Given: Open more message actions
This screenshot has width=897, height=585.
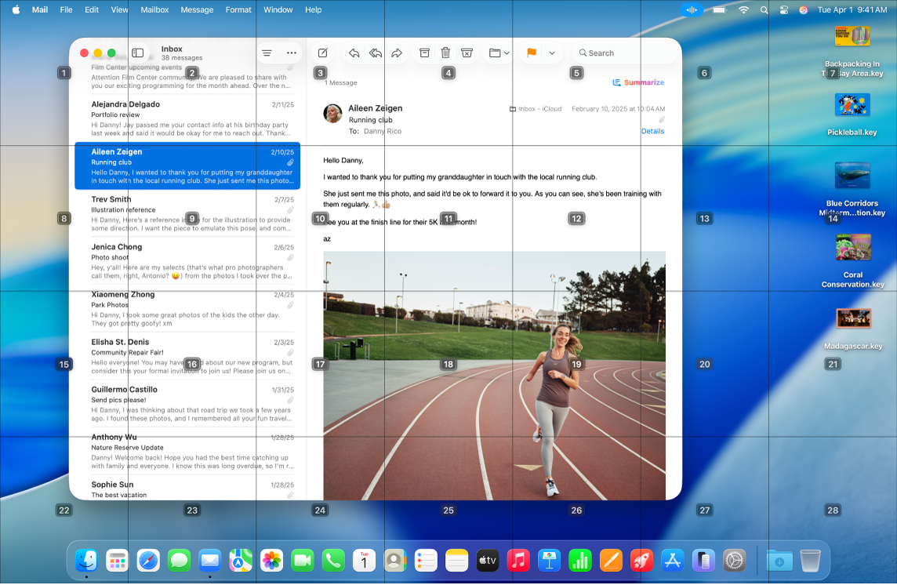Looking at the screenshot, I should point(292,53).
